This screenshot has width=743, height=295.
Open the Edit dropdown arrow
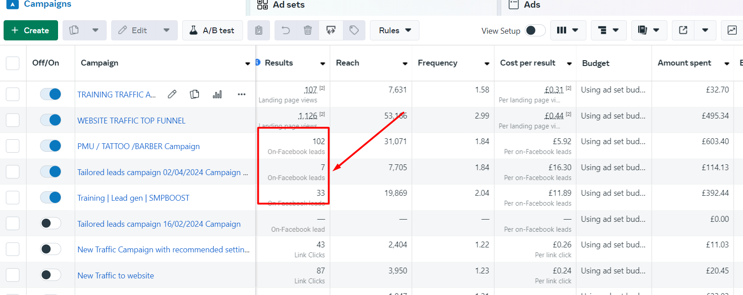click(x=167, y=30)
